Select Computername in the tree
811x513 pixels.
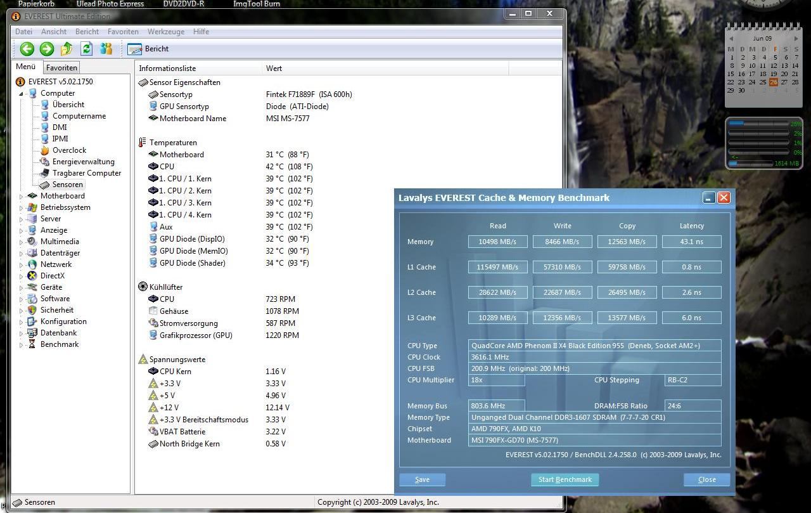click(x=79, y=116)
